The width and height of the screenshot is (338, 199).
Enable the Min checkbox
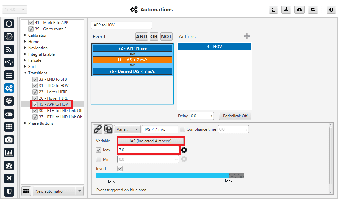click(99, 159)
